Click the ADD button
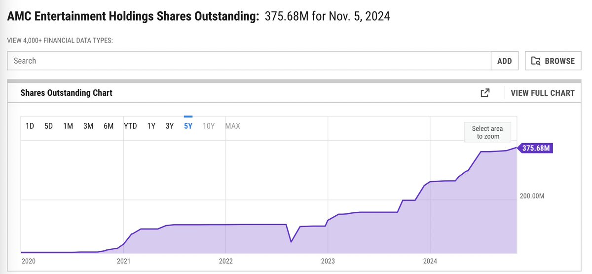The image size is (592, 274). tap(505, 61)
